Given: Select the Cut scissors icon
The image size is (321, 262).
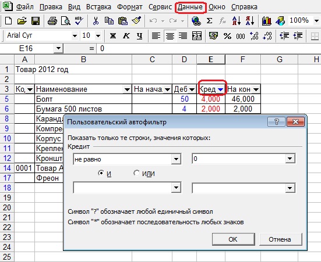Looking at the screenshot, I should (x=96, y=21).
